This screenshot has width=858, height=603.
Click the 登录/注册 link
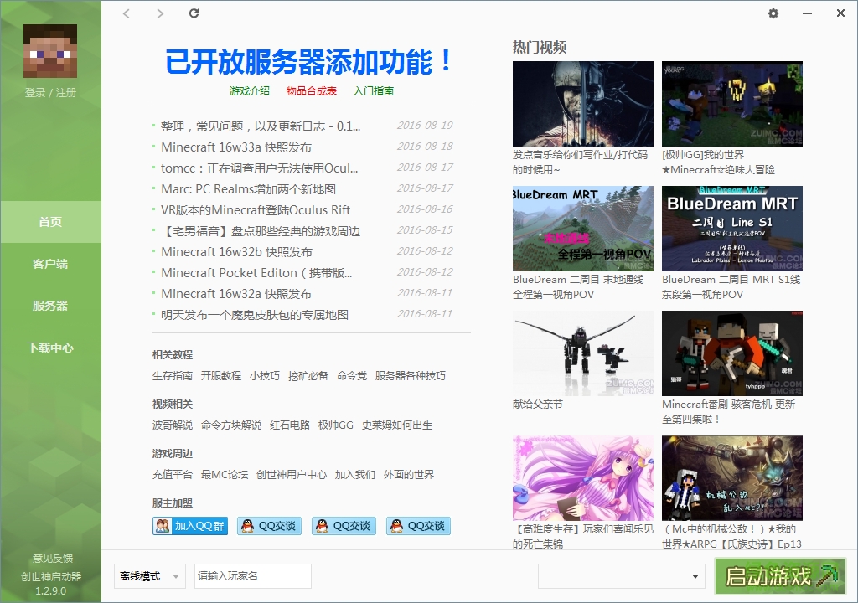(x=50, y=92)
